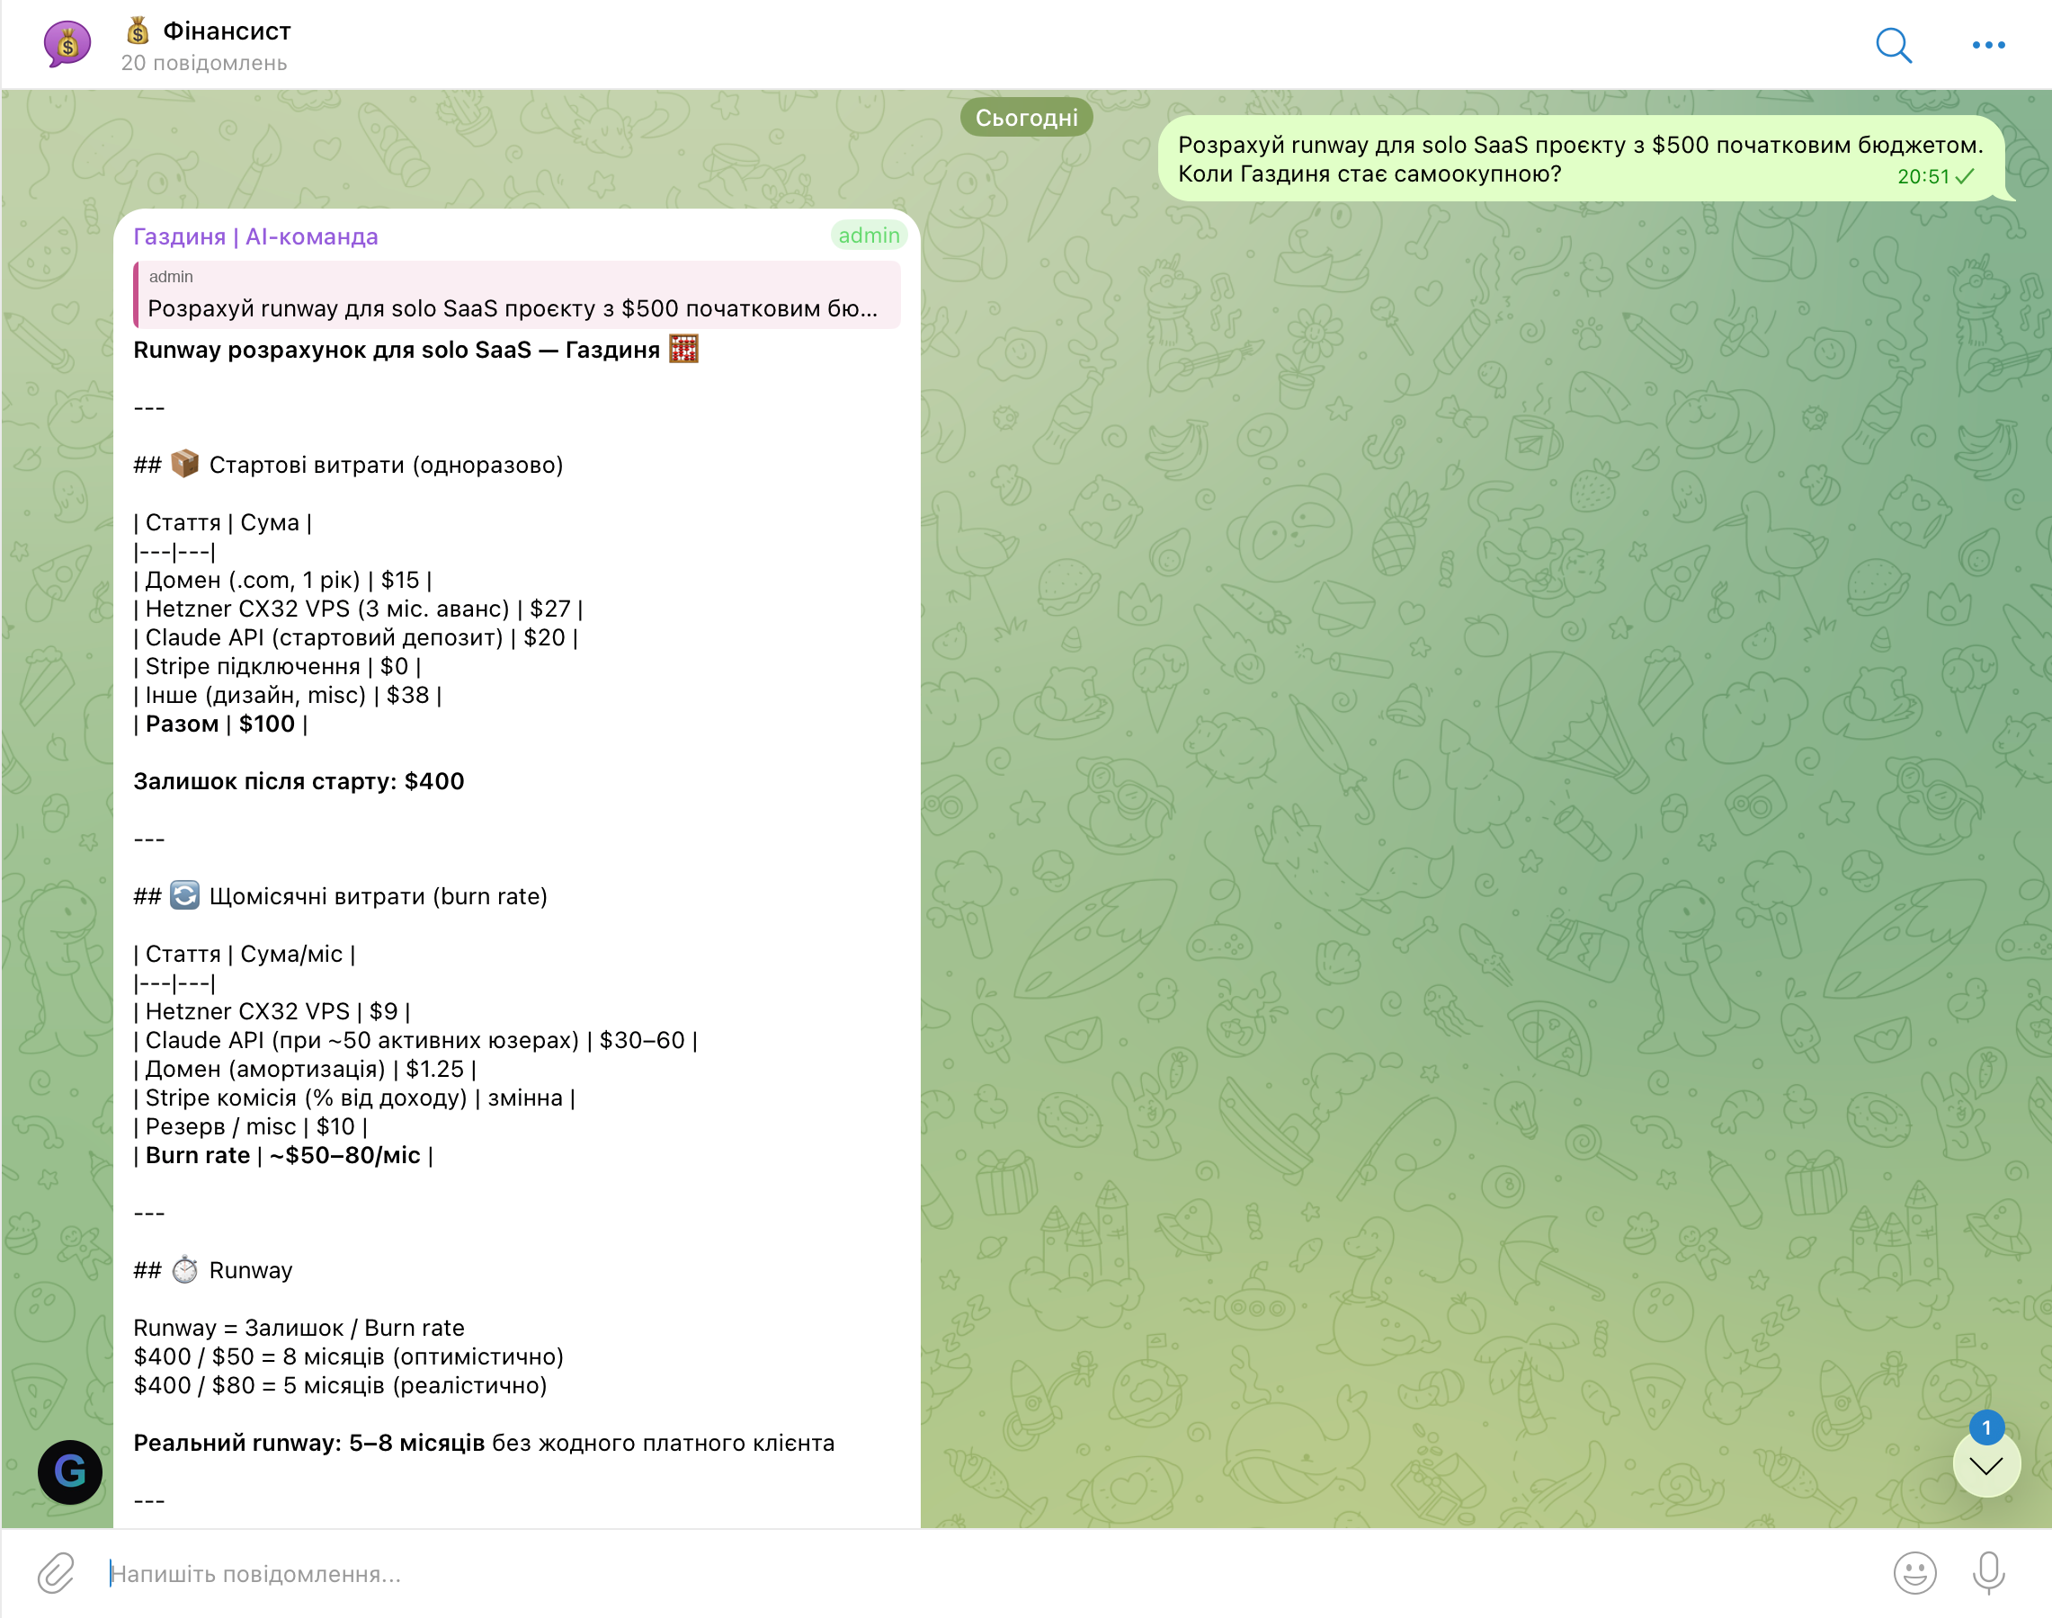2052x1618 pixels.
Task: Click the search magnifier icon
Action: click(1893, 45)
